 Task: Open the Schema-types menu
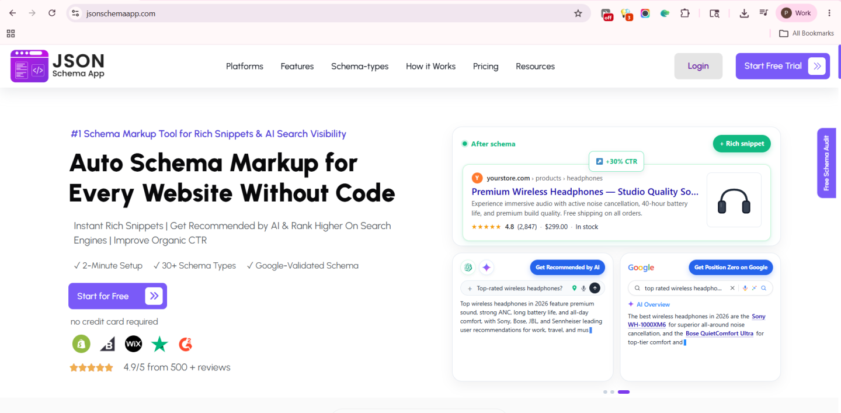click(360, 66)
